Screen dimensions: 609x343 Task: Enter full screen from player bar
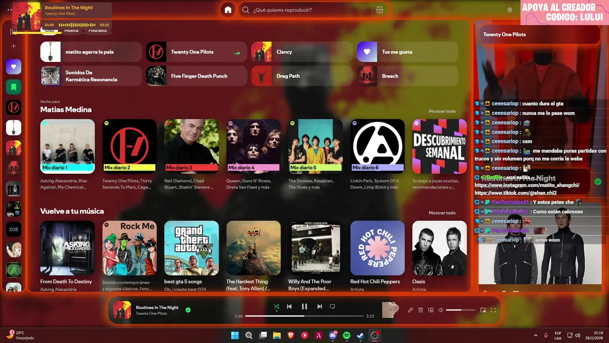493,310
